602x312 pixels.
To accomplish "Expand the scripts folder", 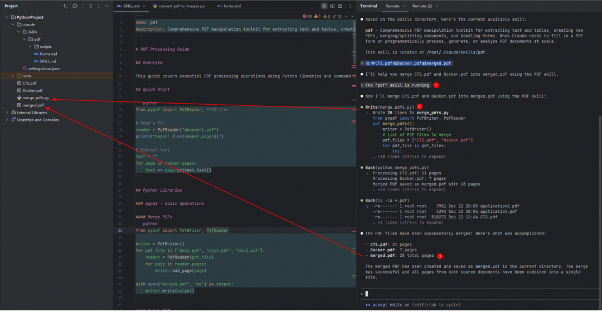I will pos(30,46).
